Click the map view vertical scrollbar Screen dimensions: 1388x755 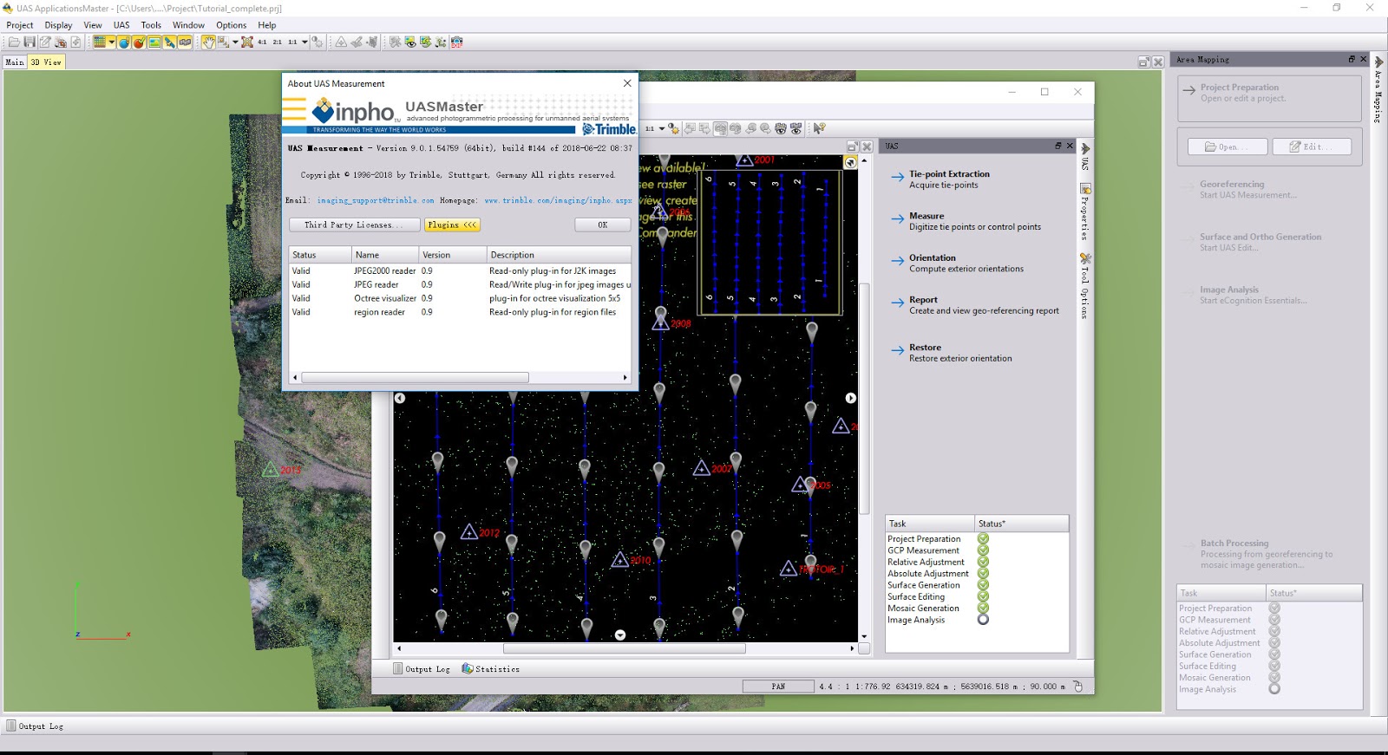coord(864,399)
